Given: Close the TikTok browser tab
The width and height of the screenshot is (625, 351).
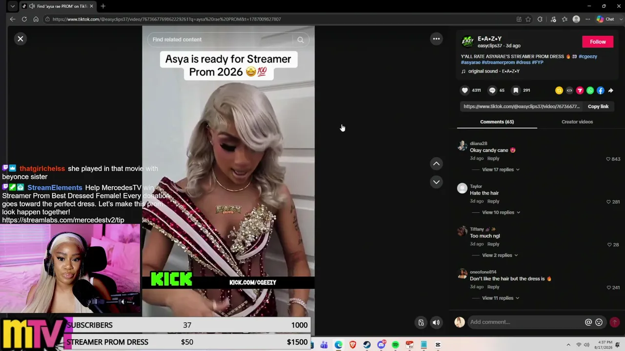Looking at the screenshot, I should pyautogui.click(x=91, y=6).
